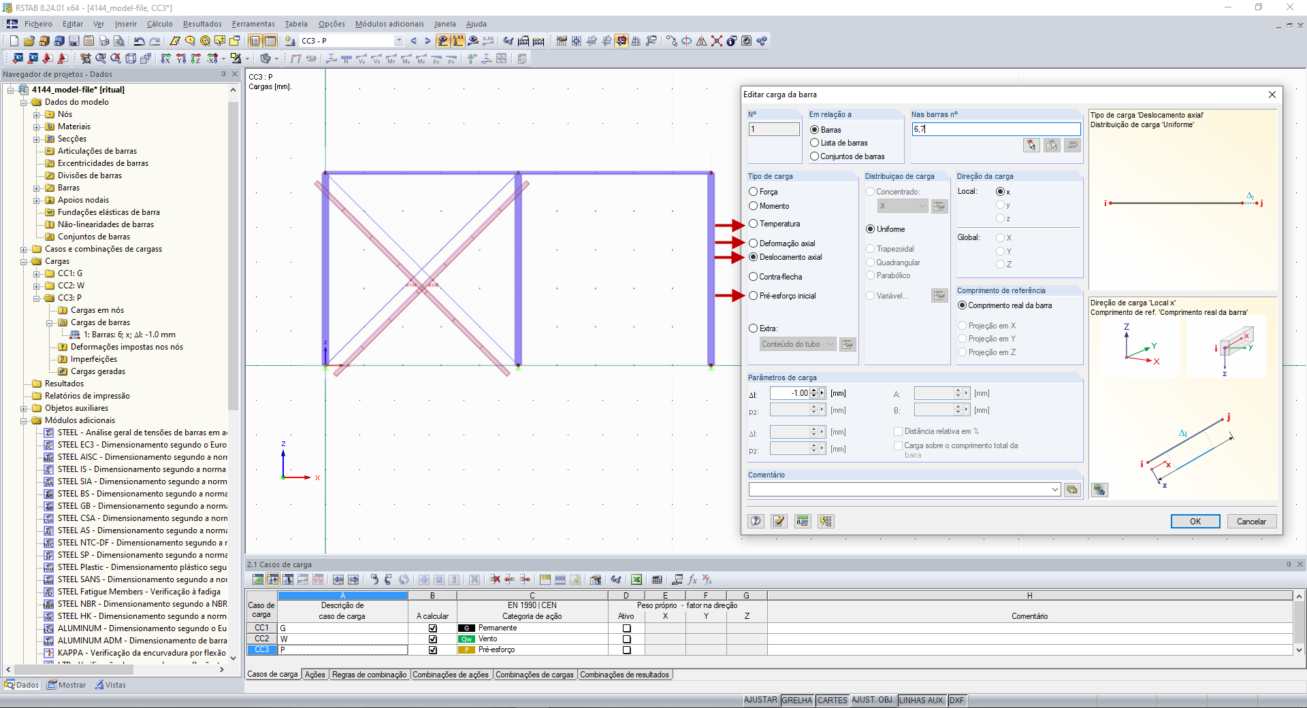Viewport: 1307px width, 708px height.
Task: Collapse the Dados do modelo node
Action: click(24, 102)
